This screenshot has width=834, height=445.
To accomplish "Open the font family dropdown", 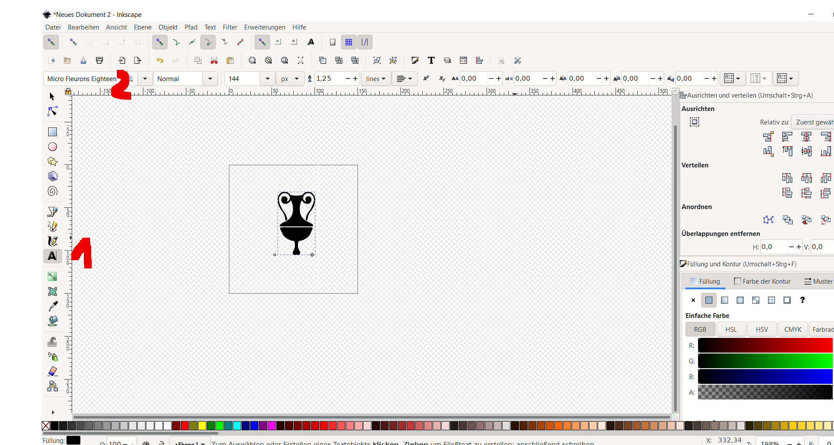I will point(145,79).
